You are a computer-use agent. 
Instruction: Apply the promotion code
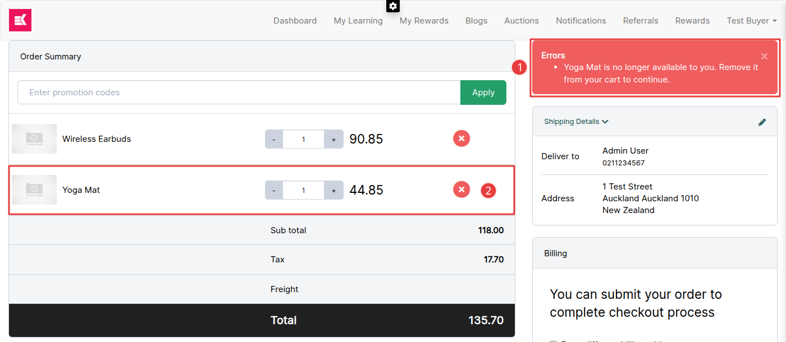pyautogui.click(x=483, y=93)
